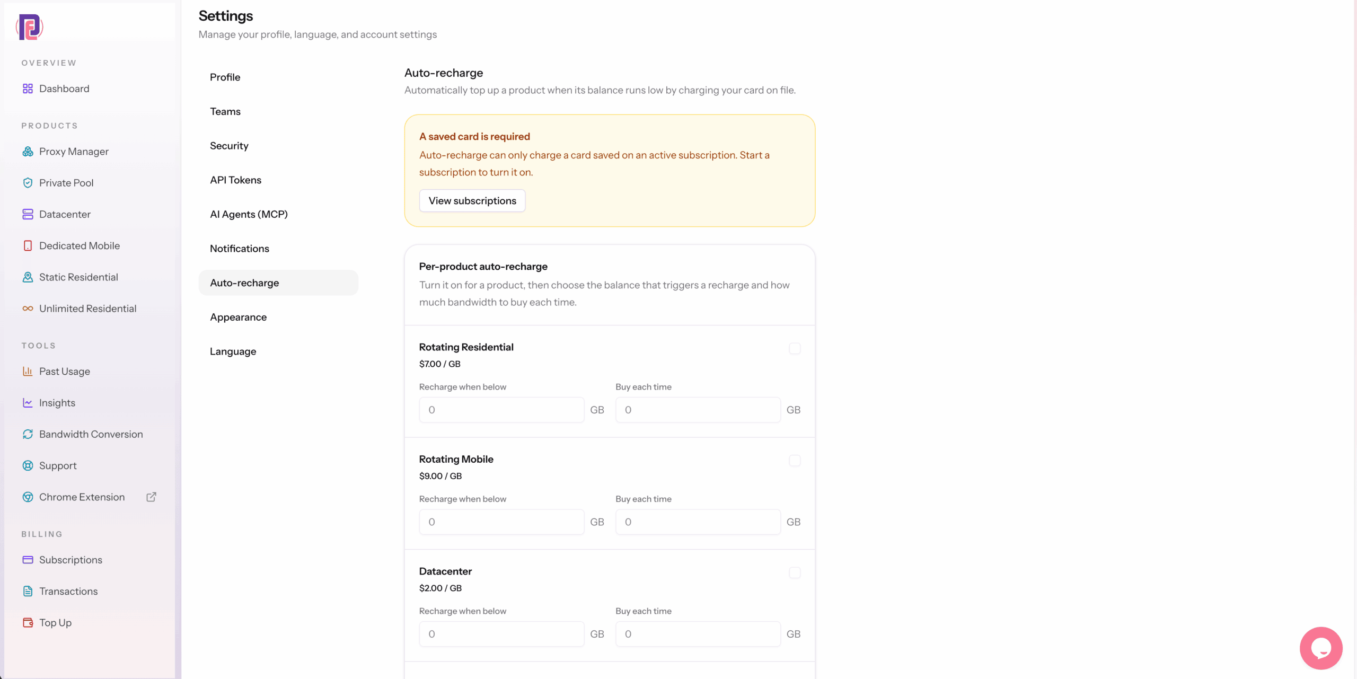Enable auto-recharge for Datacenter
1357x679 pixels.
pyautogui.click(x=795, y=572)
